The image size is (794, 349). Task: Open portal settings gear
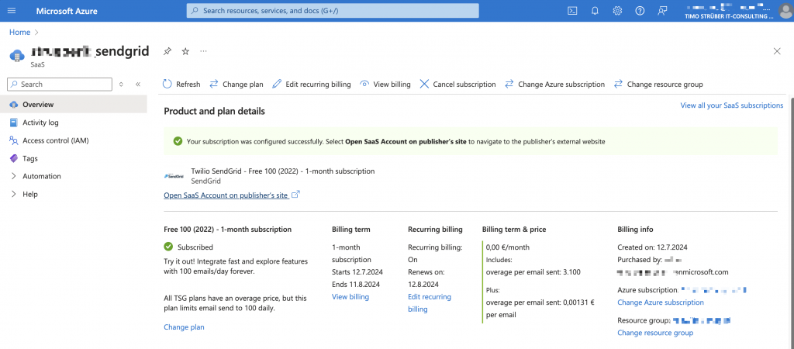tap(617, 11)
